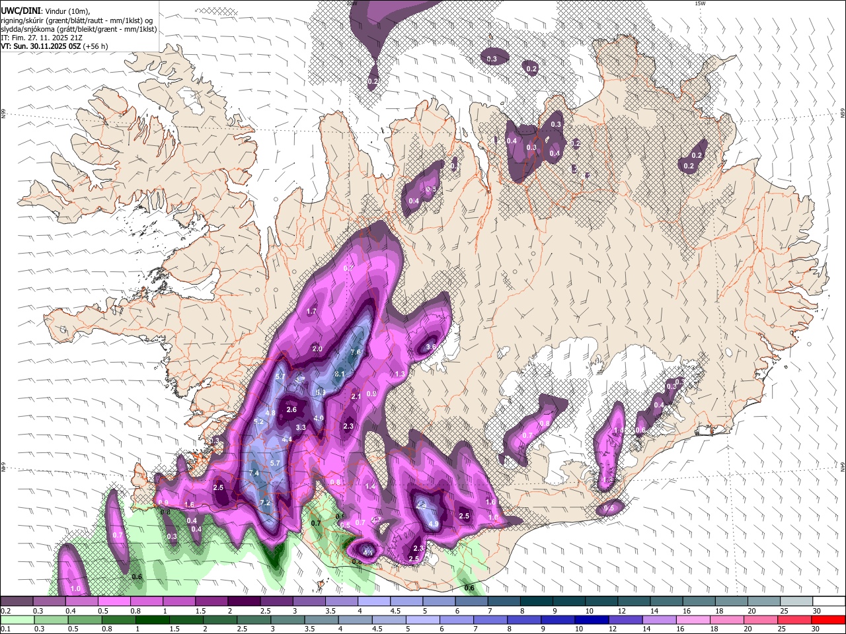Click the 7.4 precipitation value on map

(x=254, y=474)
